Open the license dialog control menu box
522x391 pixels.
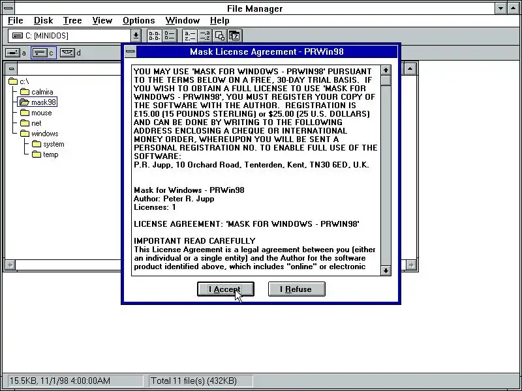pos(131,51)
